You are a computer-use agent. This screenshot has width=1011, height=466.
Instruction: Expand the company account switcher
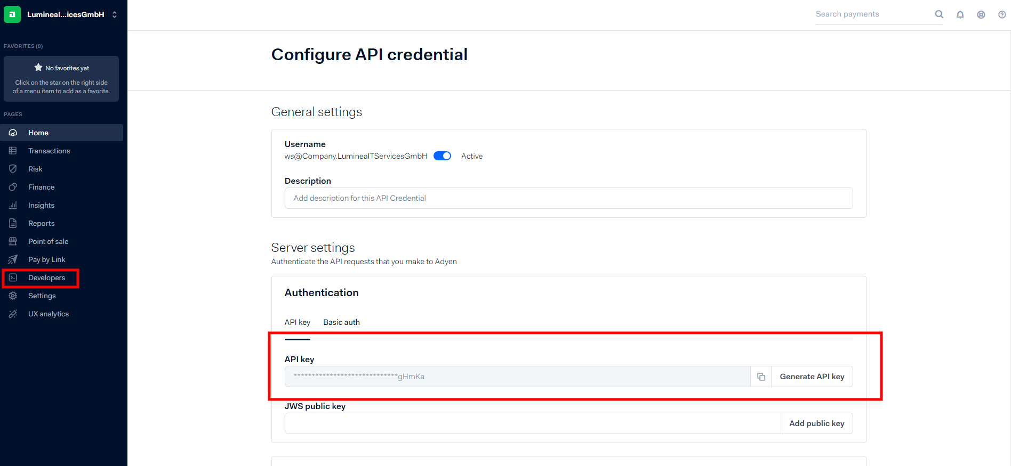pyautogui.click(x=114, y=15)
